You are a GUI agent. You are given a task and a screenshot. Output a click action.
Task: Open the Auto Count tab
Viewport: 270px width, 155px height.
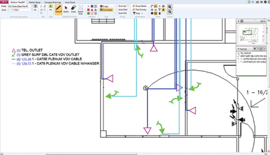click(70, 3)
